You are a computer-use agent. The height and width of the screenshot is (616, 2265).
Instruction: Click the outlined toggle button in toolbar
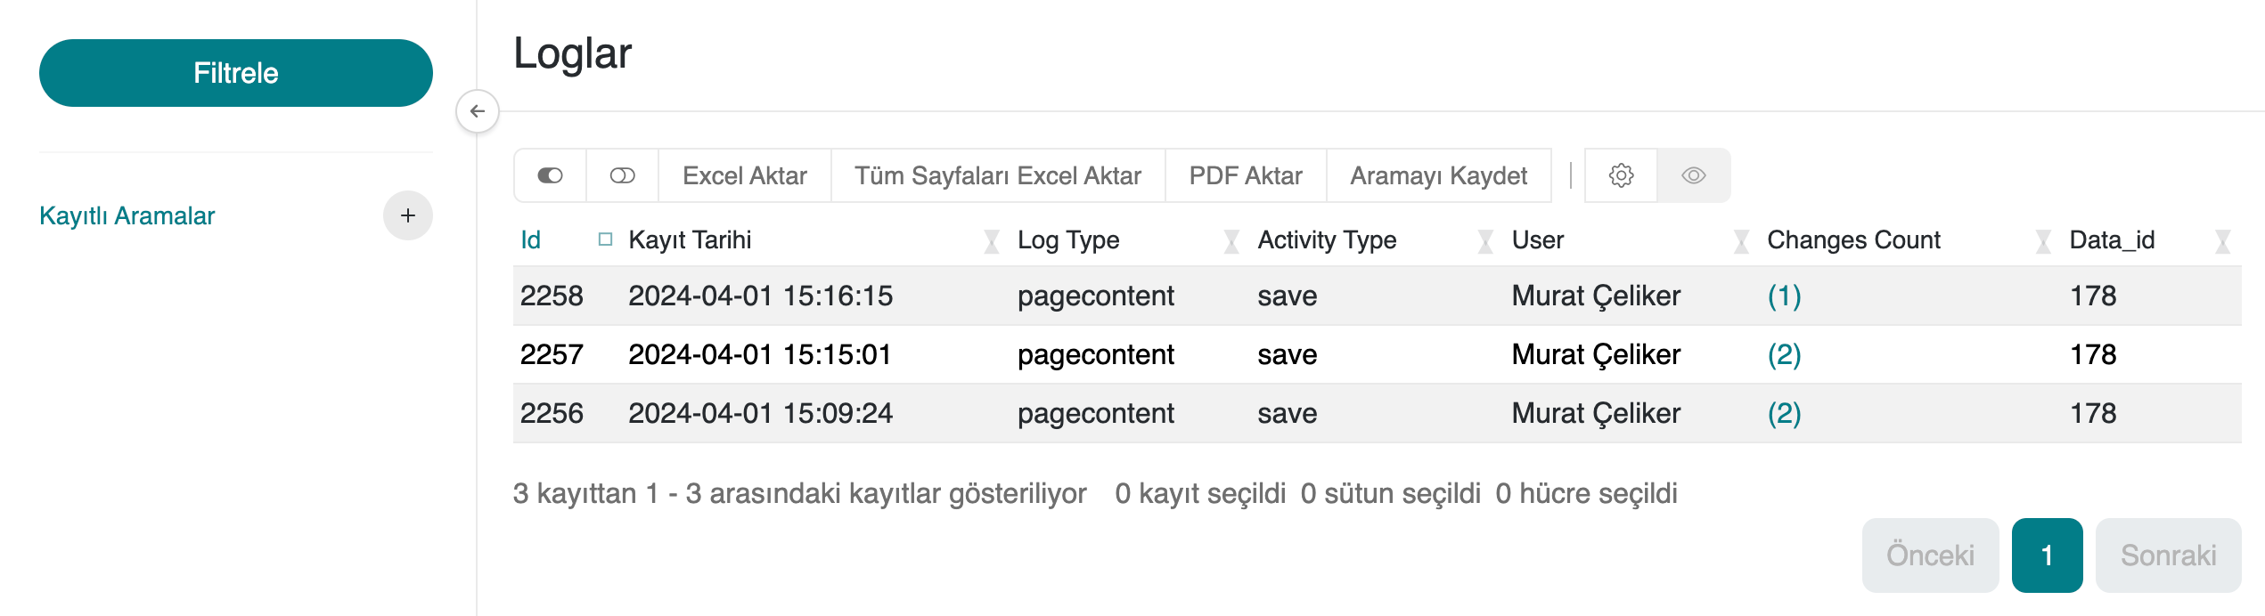click(622, 175)
